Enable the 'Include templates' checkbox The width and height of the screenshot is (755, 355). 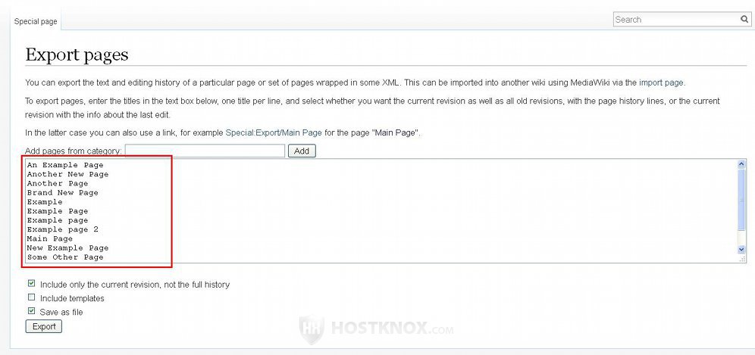(31, 297)
